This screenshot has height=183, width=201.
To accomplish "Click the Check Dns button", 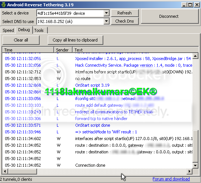I will pyautogui.click(x=125, y=21).
